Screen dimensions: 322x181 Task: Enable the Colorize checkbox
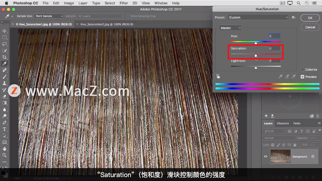tap(302, 70)
